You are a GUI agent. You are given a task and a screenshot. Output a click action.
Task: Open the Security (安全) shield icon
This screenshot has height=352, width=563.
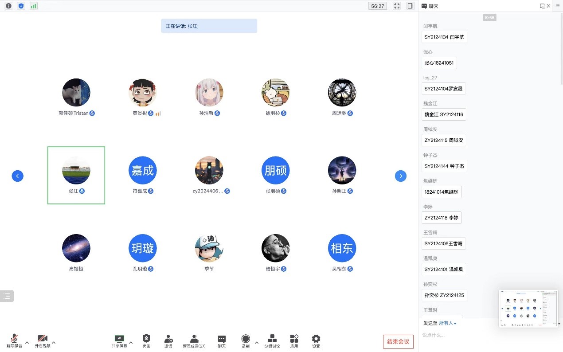click(x=146, y=339)
